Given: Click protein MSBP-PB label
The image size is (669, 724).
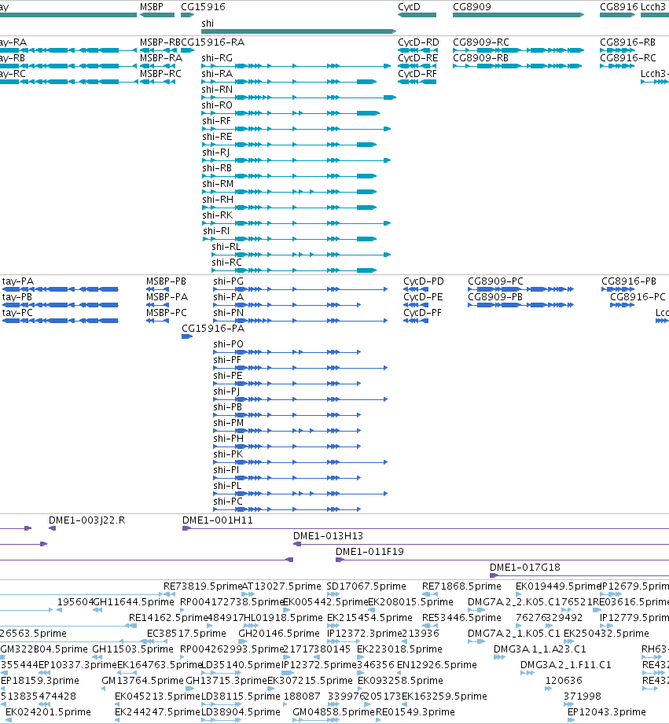Looking at the screenshot, I should 166,281.
